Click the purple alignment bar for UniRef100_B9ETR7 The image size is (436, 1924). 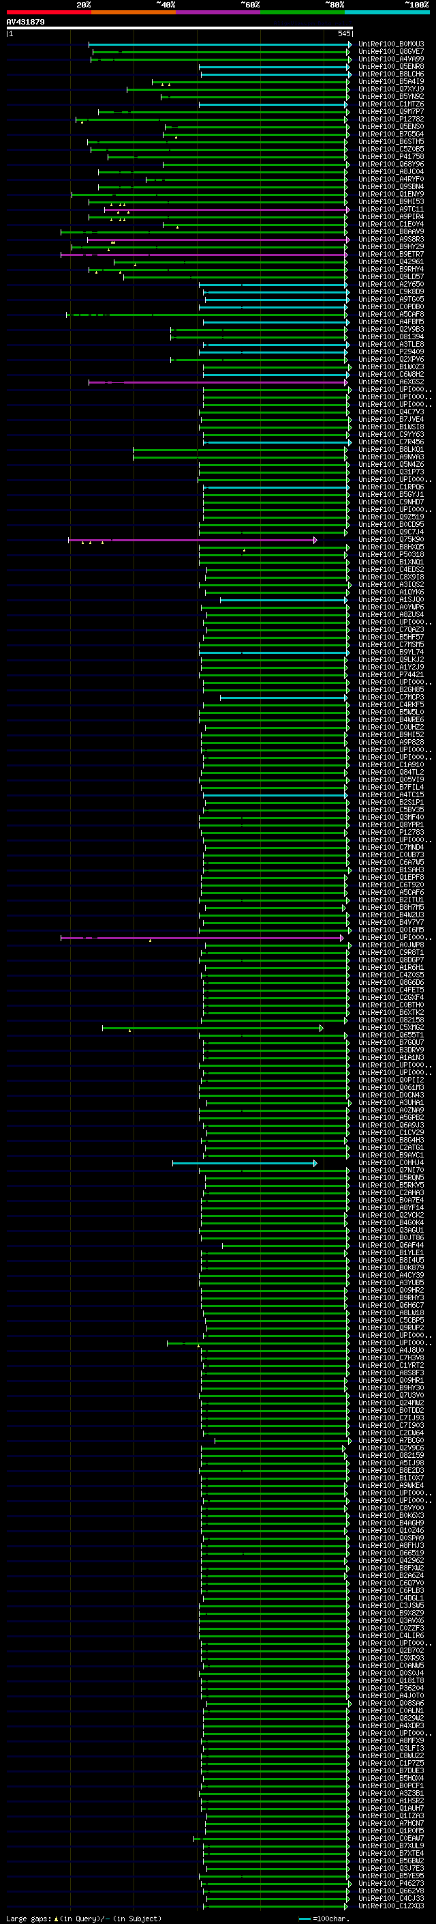click(x=204, y=255)
